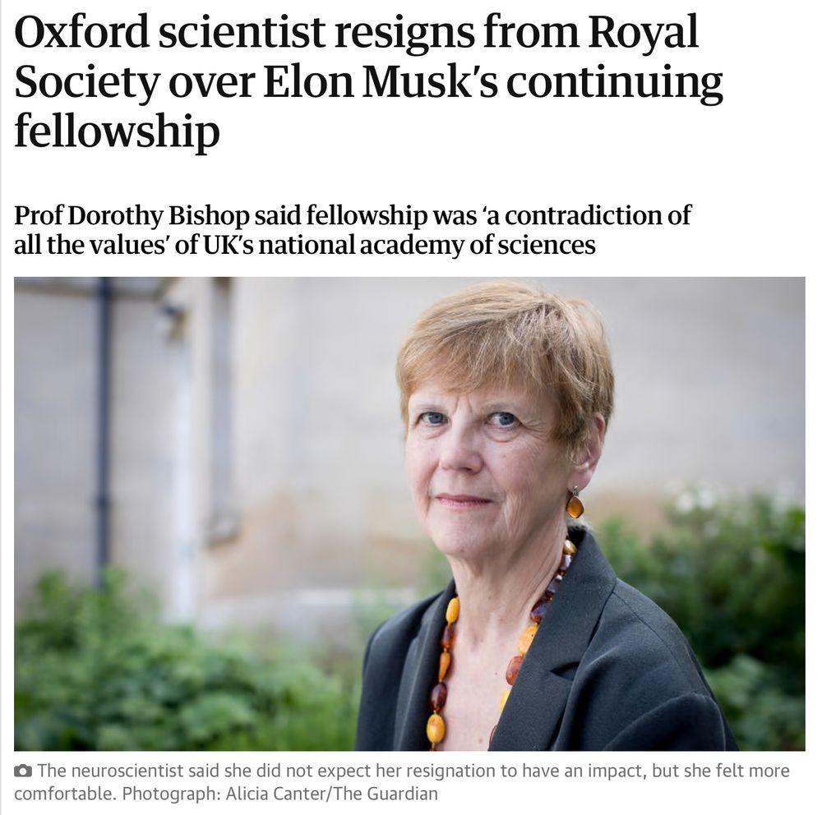
Task: Click the Alicia Canter photograph credit
Action: pos(332,794)
